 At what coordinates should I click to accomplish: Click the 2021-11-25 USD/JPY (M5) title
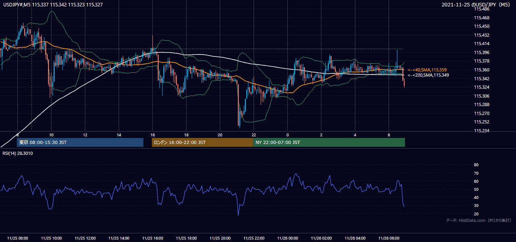pyautogui.click(x=476, y=5)
